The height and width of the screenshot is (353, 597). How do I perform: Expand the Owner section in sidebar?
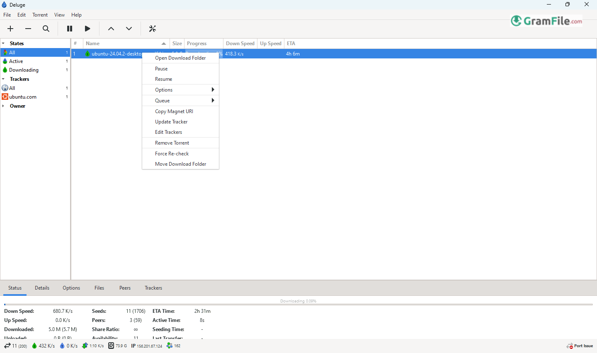[x=3, y=106]
